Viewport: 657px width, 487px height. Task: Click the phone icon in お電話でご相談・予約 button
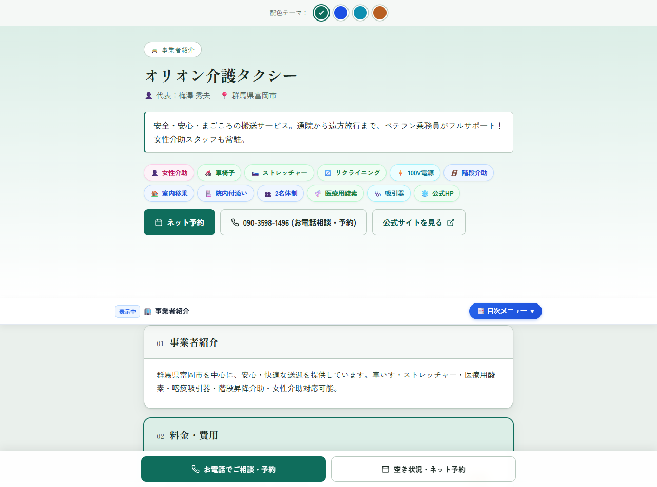196,469
